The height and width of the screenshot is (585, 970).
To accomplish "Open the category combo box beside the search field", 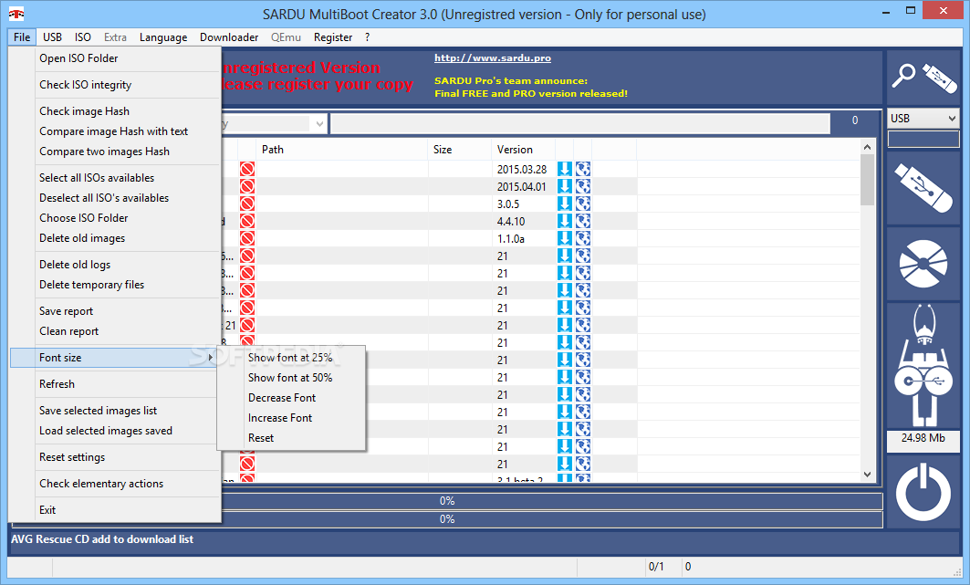I will (319, 124).
